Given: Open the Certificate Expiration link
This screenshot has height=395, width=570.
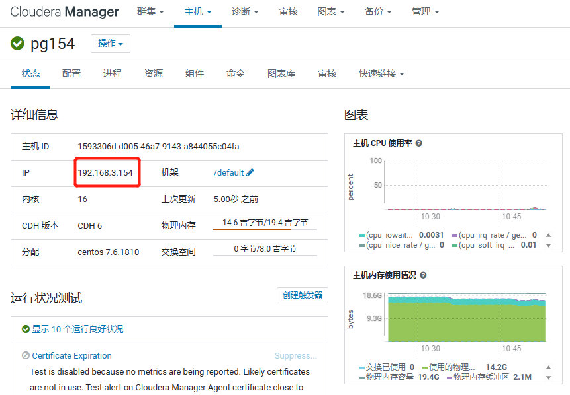Looking at the screenshot, I should coord(71,355).
